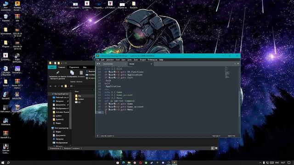Go back in Explorer navigation
Screen dimensions: 294x165
pyautogui.click(x=51, y=86)
